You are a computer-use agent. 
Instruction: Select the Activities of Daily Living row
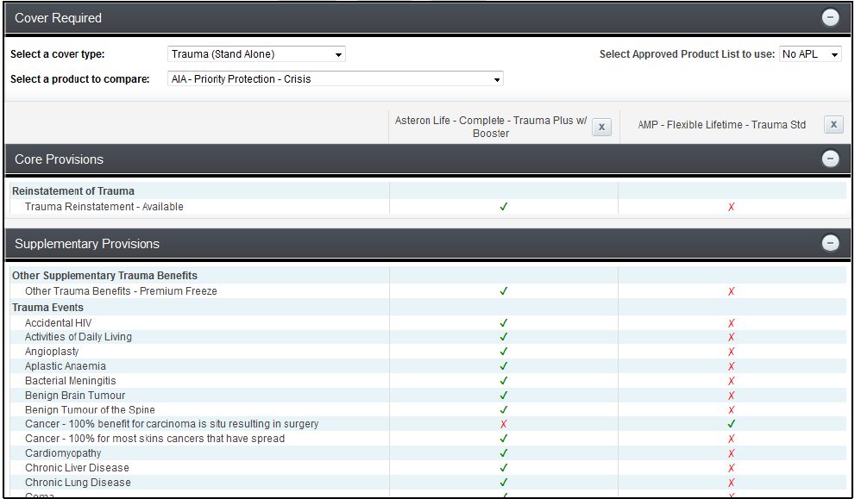tap(428, 337)
